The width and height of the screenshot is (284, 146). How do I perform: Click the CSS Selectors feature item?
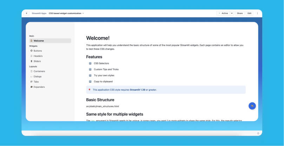click(x=101, y=64)
